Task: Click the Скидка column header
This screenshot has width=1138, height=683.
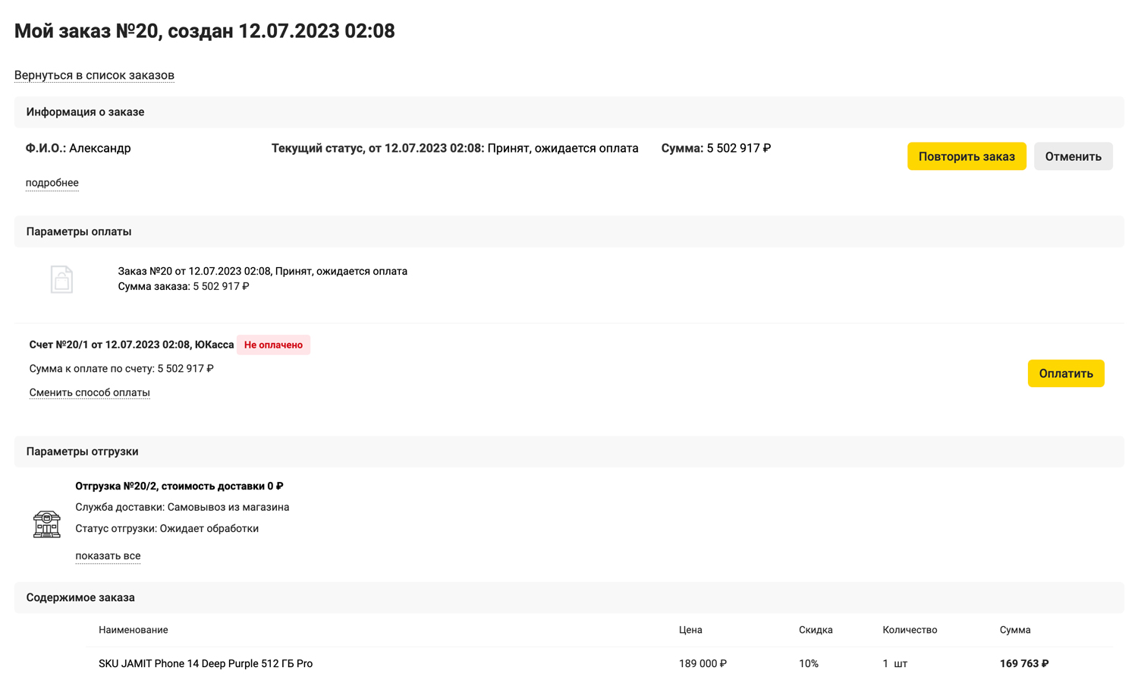Action: [x=816, y=630]
